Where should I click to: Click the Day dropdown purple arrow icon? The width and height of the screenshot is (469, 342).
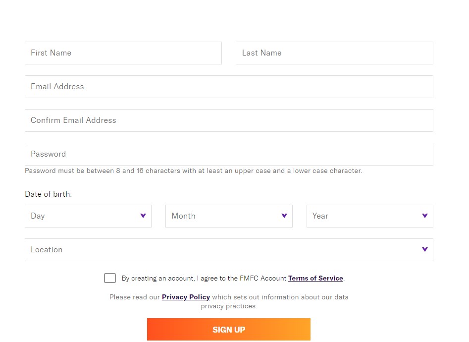143,216
